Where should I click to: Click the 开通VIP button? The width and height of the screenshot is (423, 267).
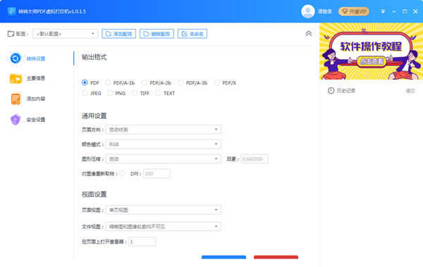click(x=354, y=11)
